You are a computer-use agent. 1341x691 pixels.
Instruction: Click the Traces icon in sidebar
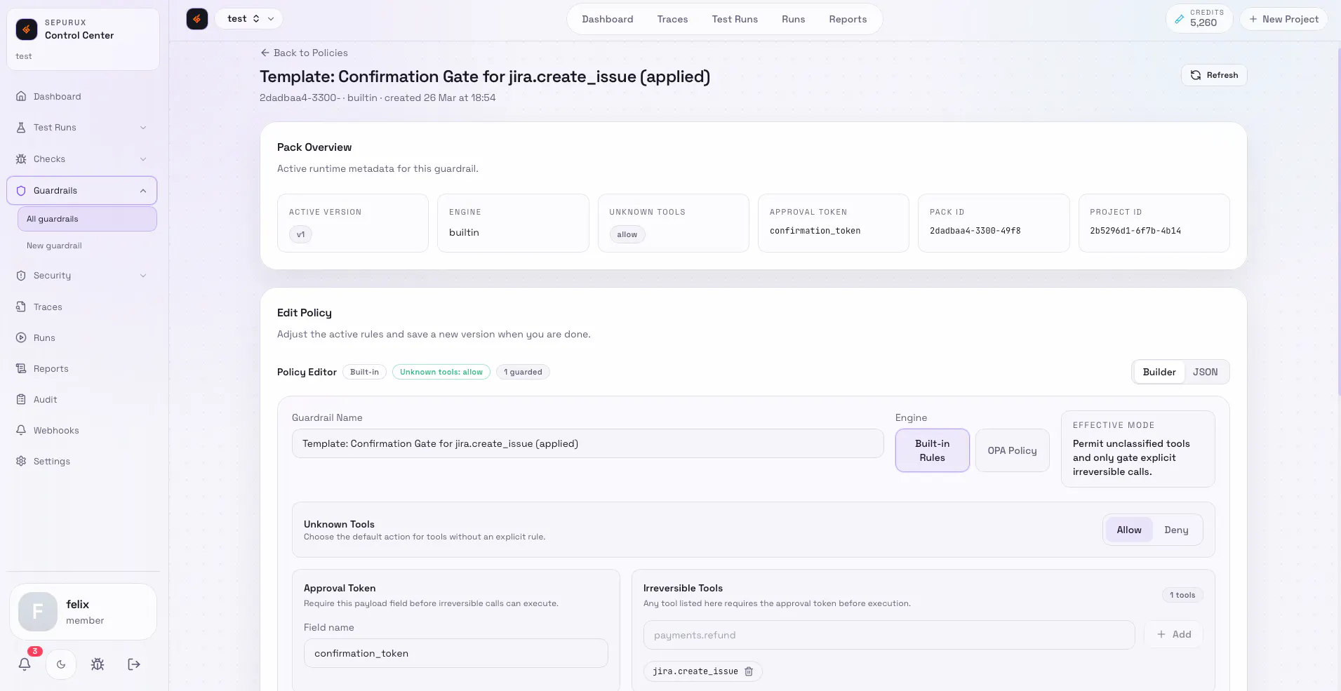[21, 307]
